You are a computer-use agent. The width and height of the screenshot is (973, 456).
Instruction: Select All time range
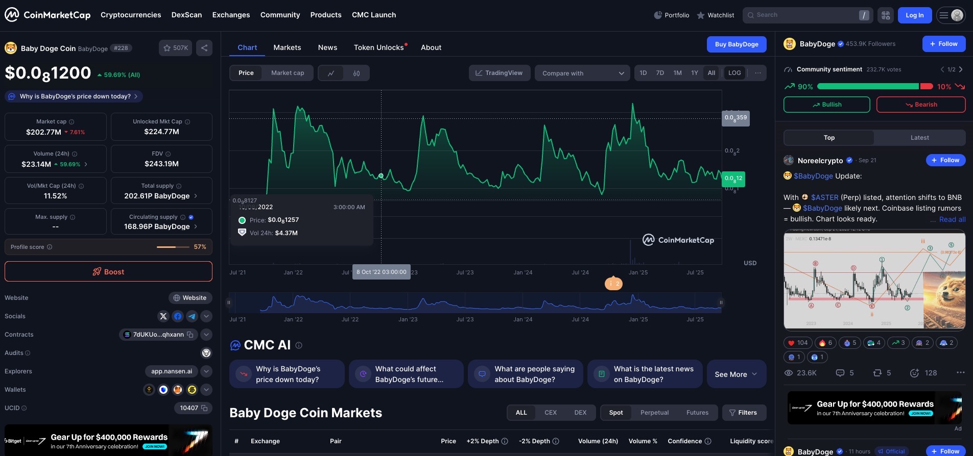point(711,73)
